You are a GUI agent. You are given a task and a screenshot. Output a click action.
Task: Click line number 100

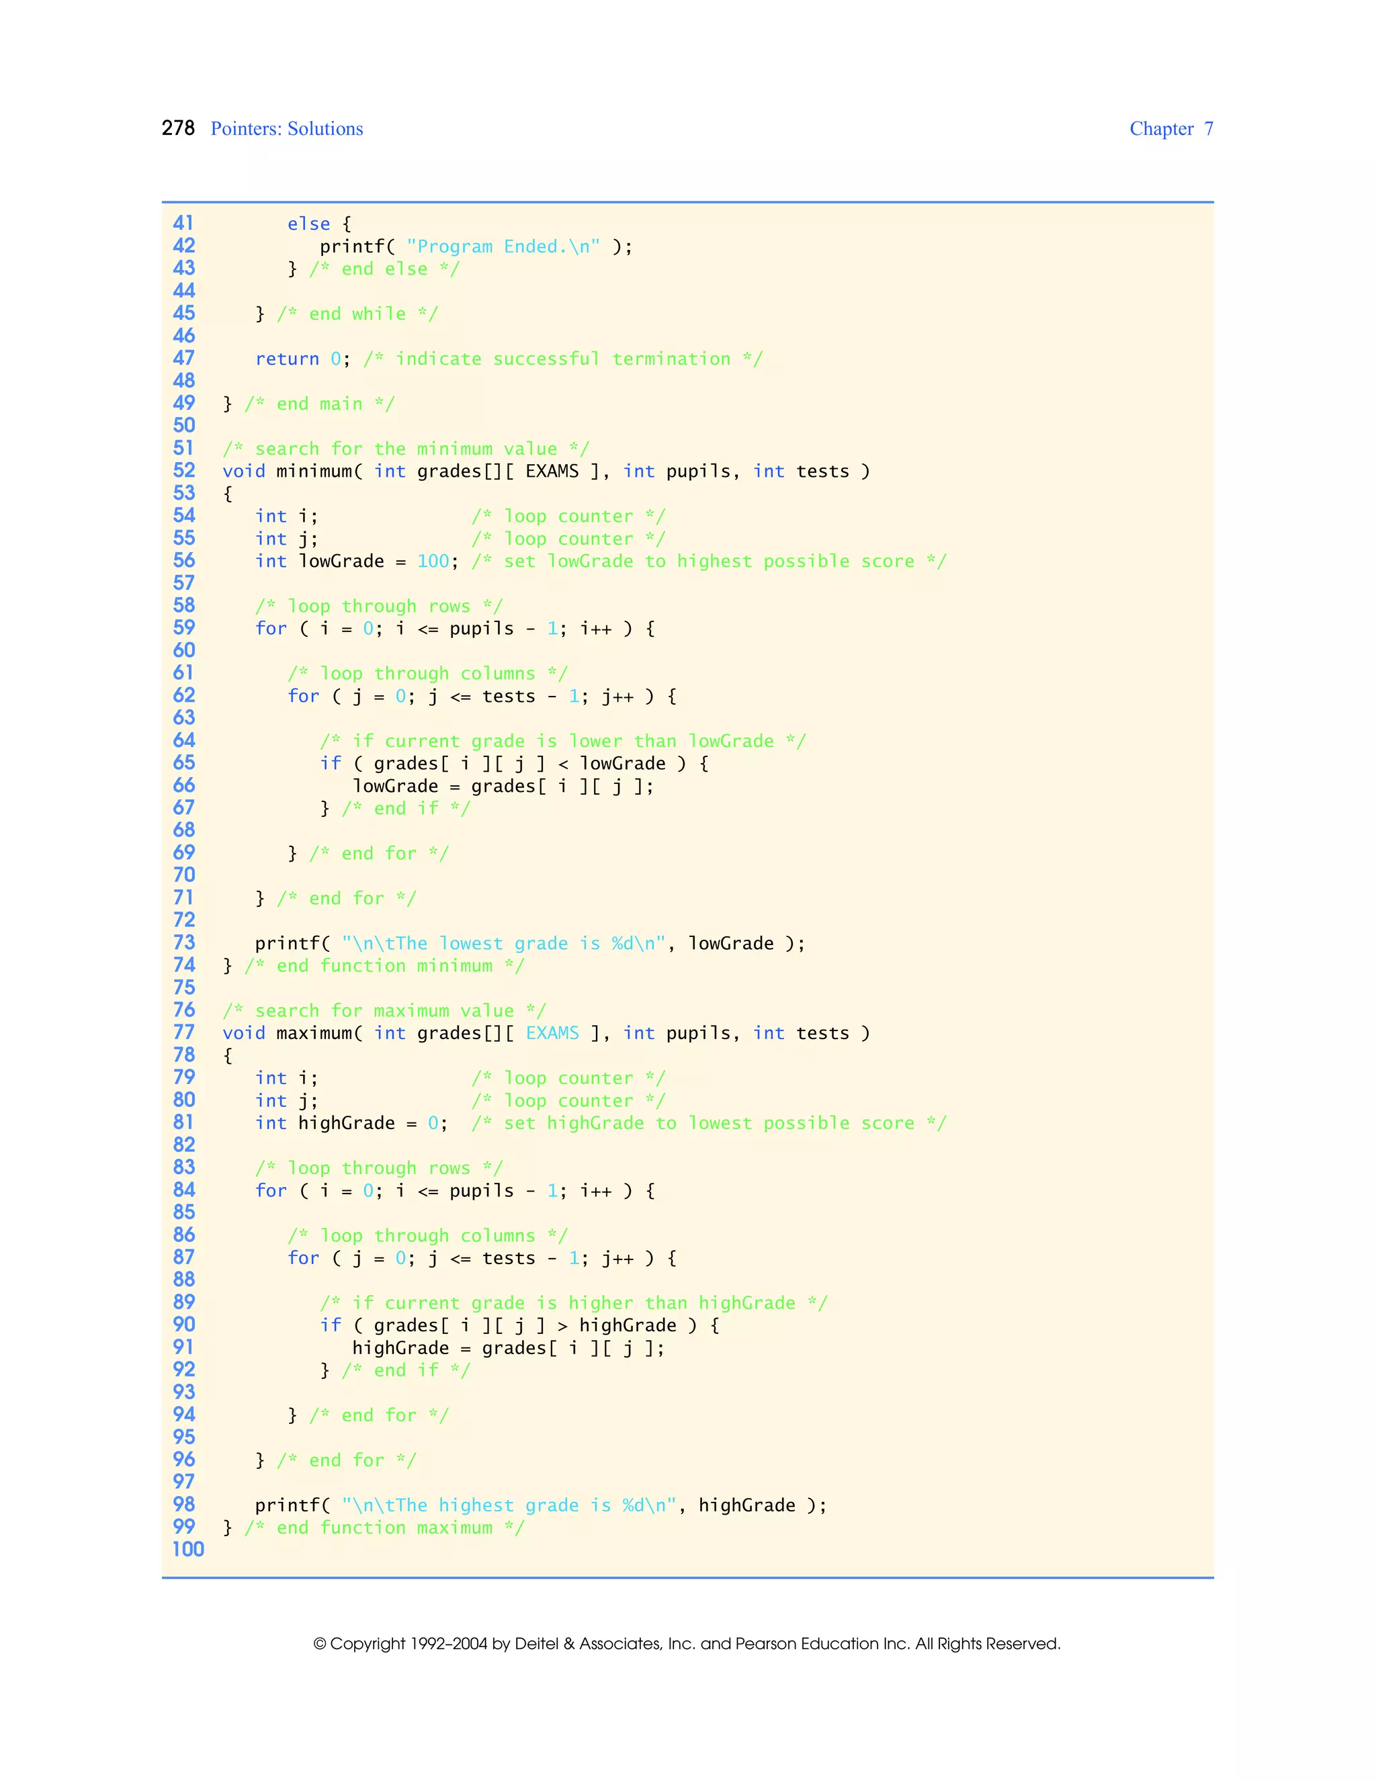tap(188, 1550)
